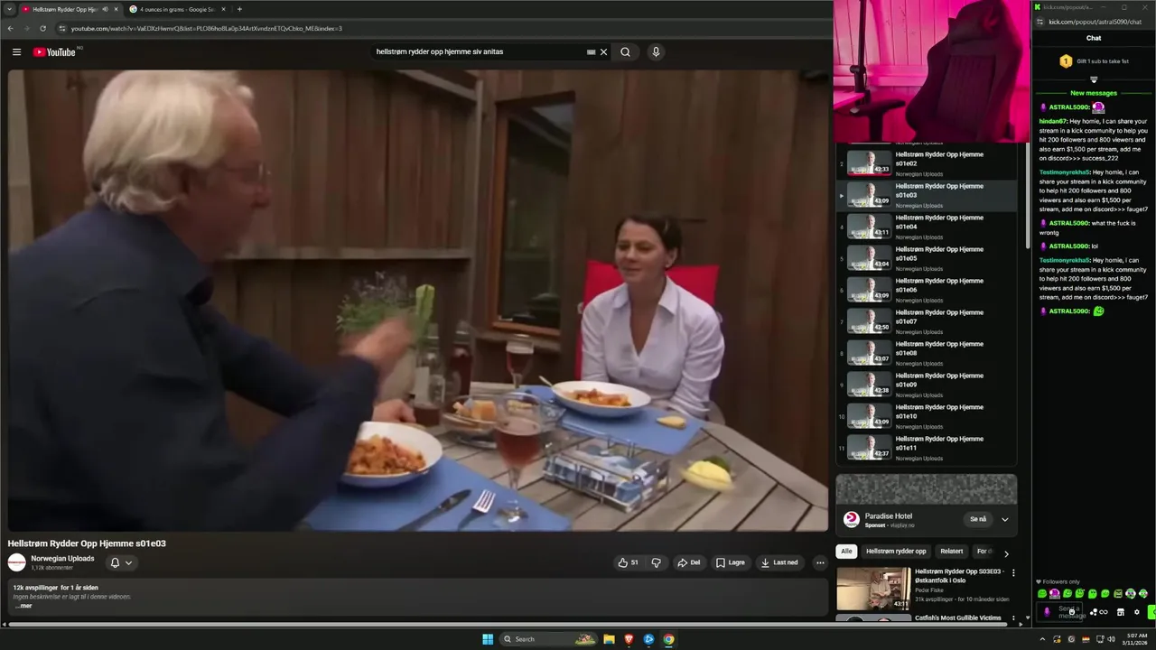Start voice search with the microphone

click(656, 52)
